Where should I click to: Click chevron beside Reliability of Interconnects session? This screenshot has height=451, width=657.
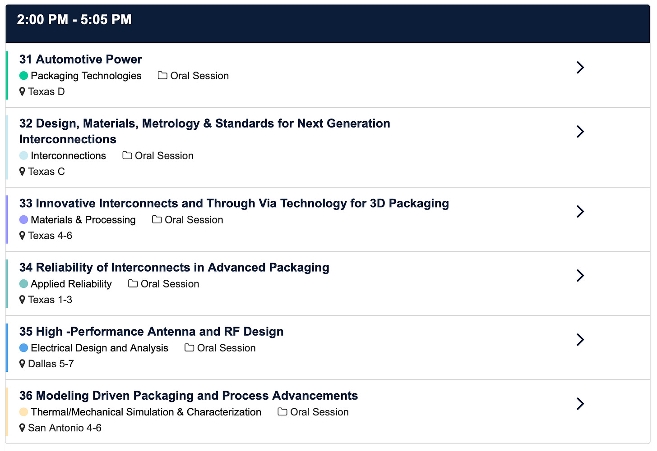point(580,275)
